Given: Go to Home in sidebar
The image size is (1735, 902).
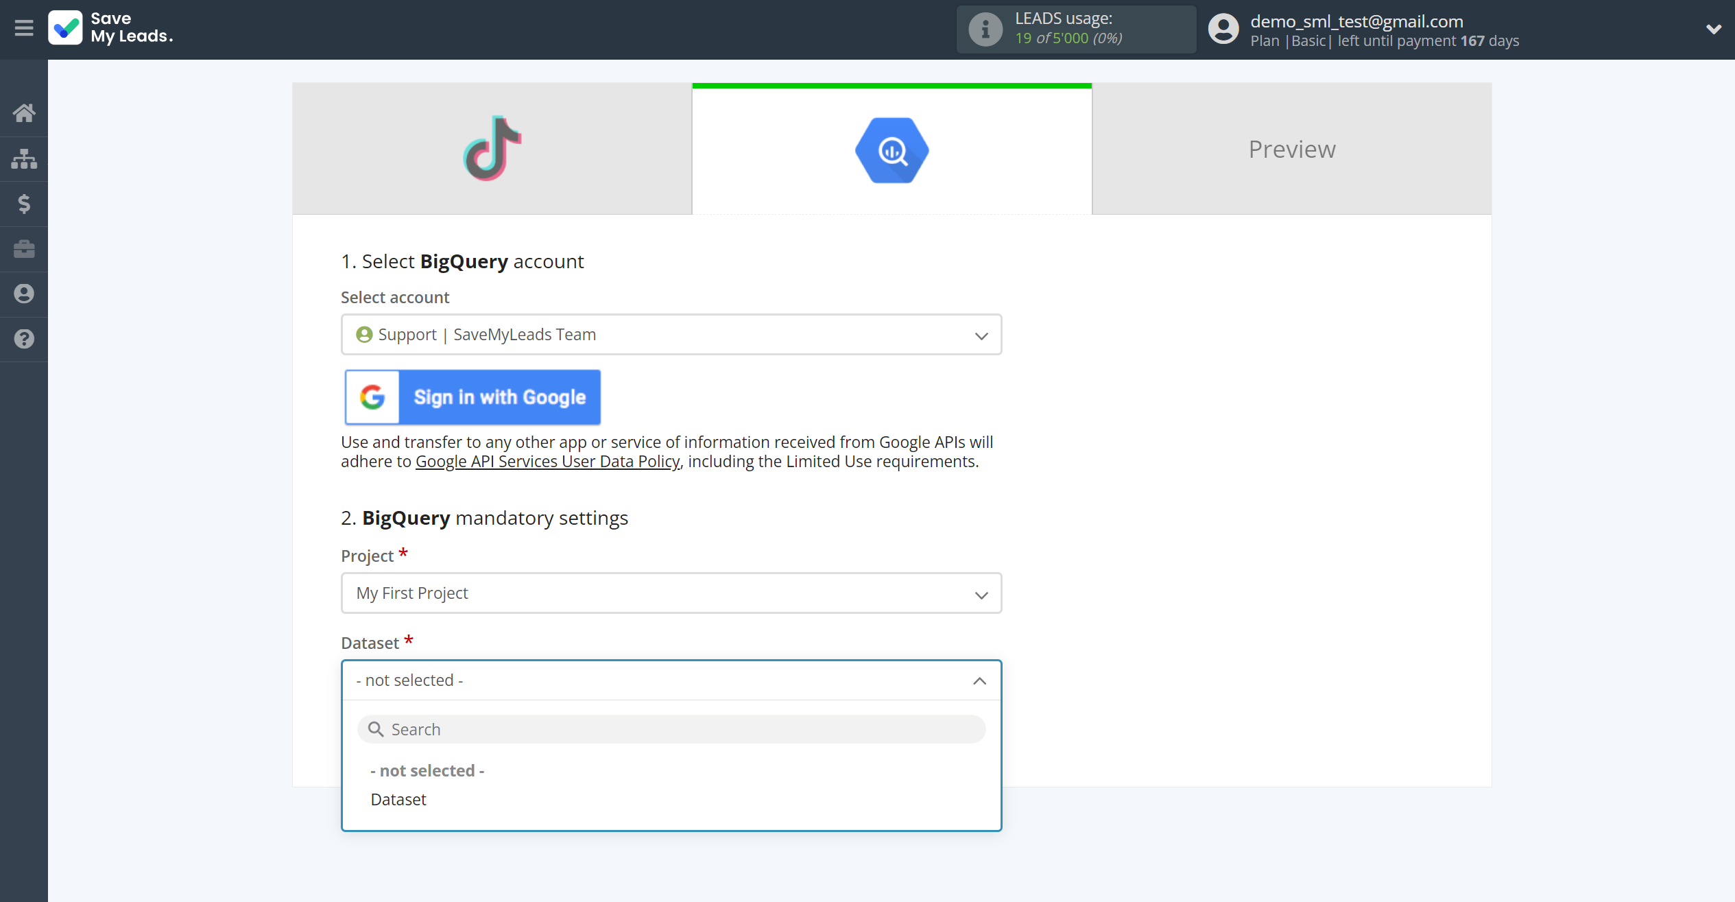Looking at the screenshot, I should tap(24, 112).
